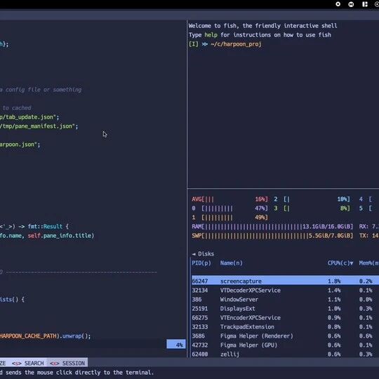This screenshot has width=379, height=379.
Task: Switch to zellij SESSION mode in the status bar
Action: (x=67, y=363)
